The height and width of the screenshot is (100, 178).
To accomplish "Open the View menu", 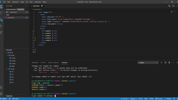I will (22, 2).
